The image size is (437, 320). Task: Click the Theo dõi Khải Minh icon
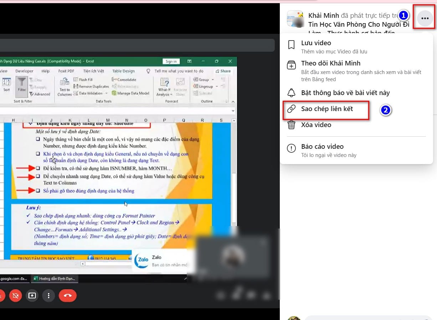point(291,65)
